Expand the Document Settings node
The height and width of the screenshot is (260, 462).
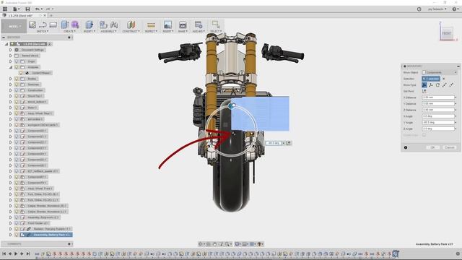[x=11, y=50]
